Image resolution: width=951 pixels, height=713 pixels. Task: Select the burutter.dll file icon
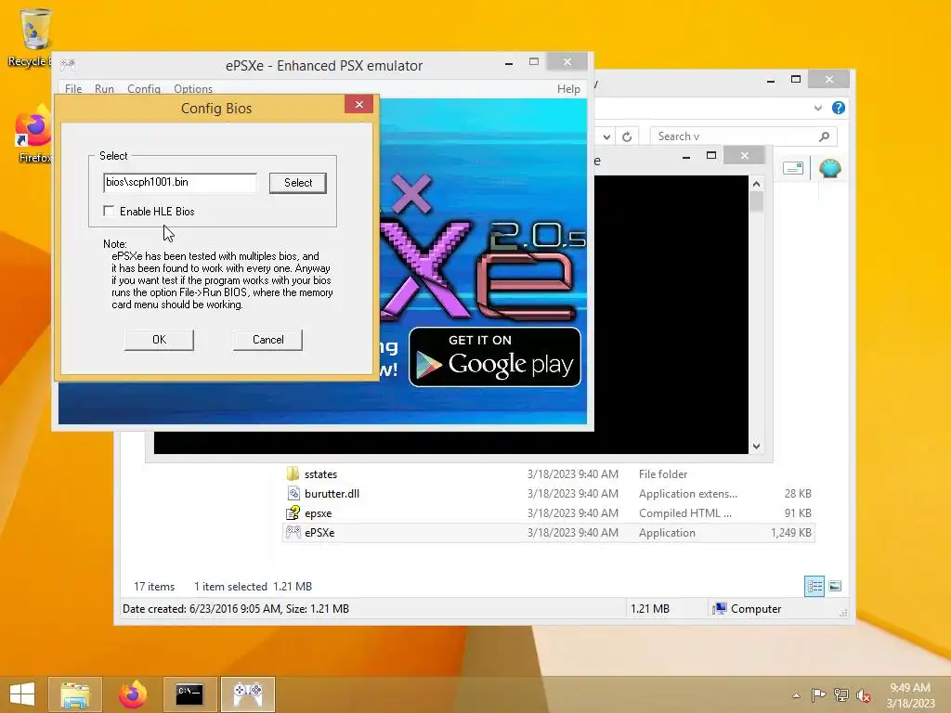(293, 494)
